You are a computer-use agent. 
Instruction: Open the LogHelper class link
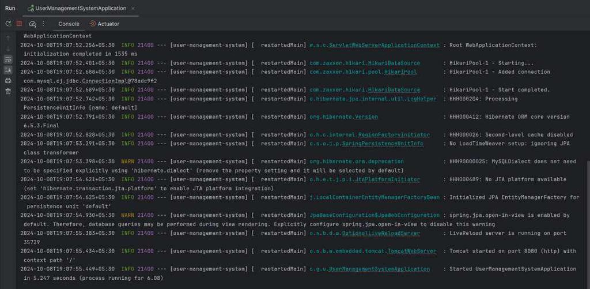(422, 99)
